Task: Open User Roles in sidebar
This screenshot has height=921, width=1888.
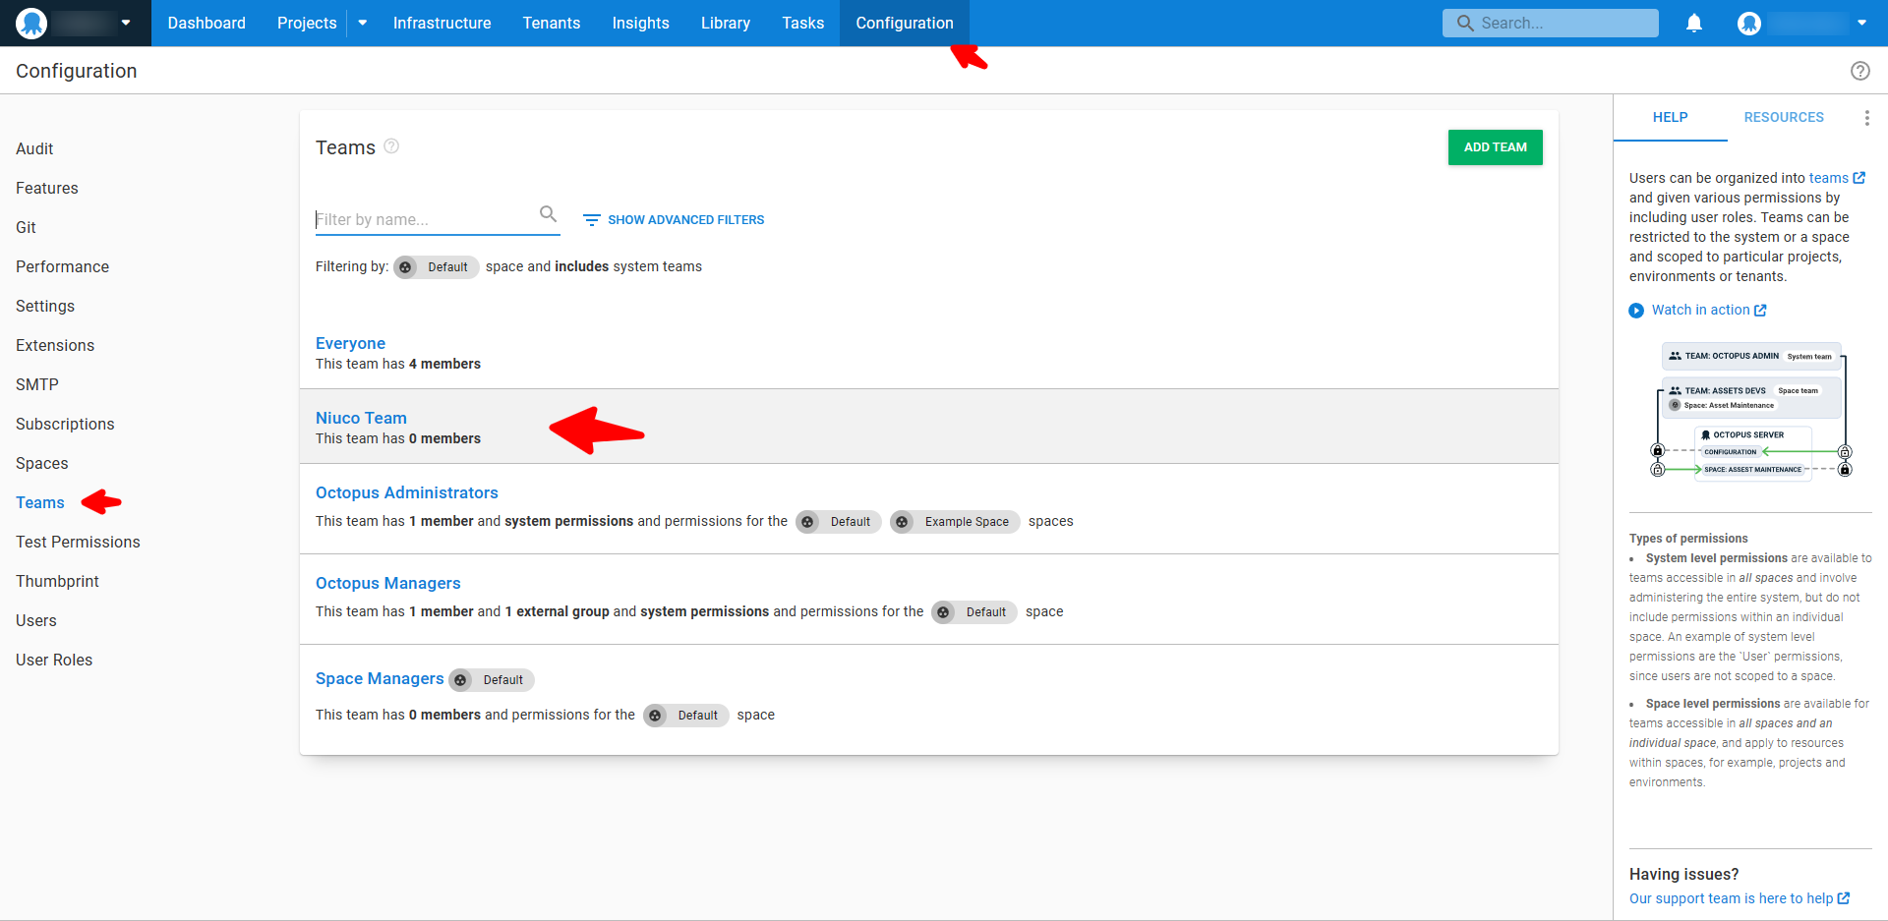Action: coord(54,660)
